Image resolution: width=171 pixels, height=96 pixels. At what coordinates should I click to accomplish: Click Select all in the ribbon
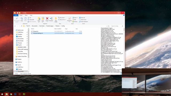[82, 18]
